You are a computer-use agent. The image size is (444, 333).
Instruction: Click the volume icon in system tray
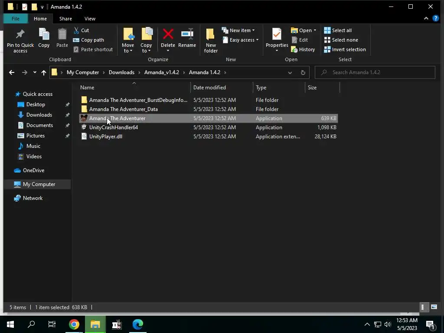[388, 324]
